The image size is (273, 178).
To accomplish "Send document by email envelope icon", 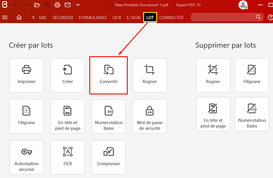I will [68, 5].
